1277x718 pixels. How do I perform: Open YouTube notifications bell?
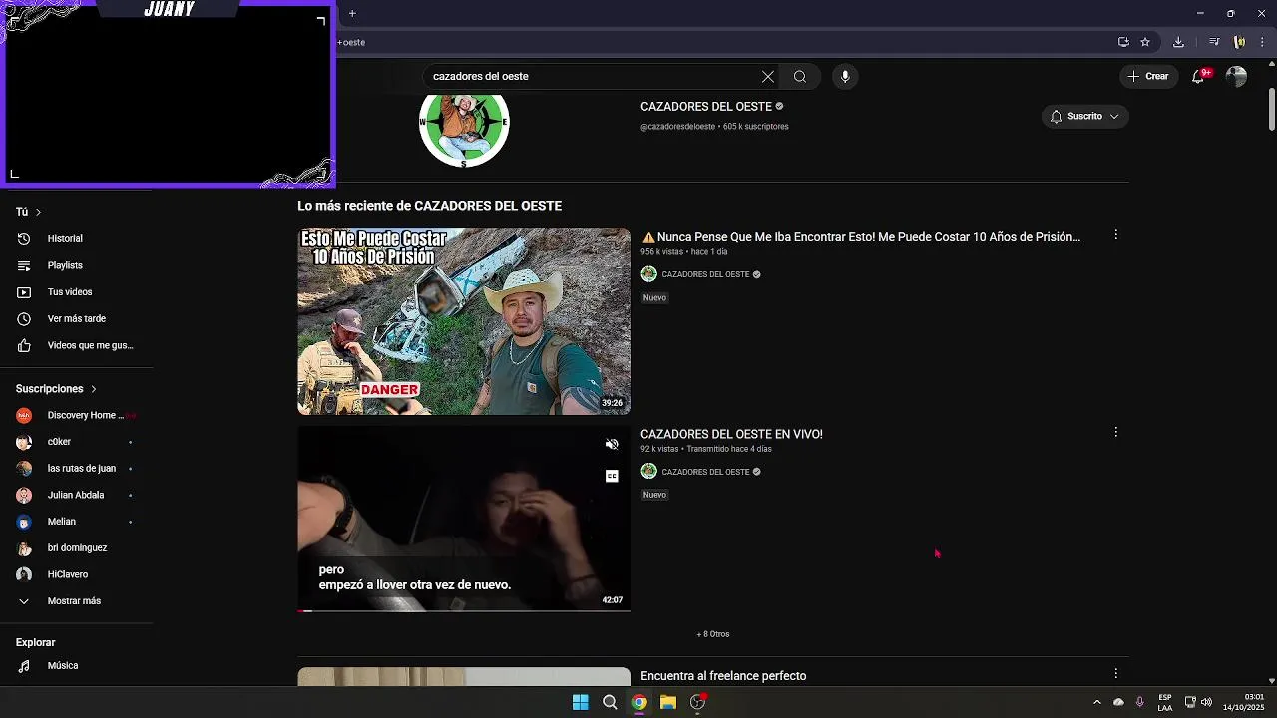click(1199, 77)
